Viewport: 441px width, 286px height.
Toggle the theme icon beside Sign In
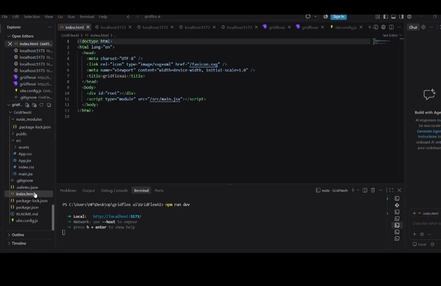pyautogui.click(x=326, y=16)
